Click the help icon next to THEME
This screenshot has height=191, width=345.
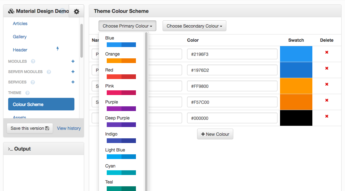pyautogui.click(x=27, y=93)
